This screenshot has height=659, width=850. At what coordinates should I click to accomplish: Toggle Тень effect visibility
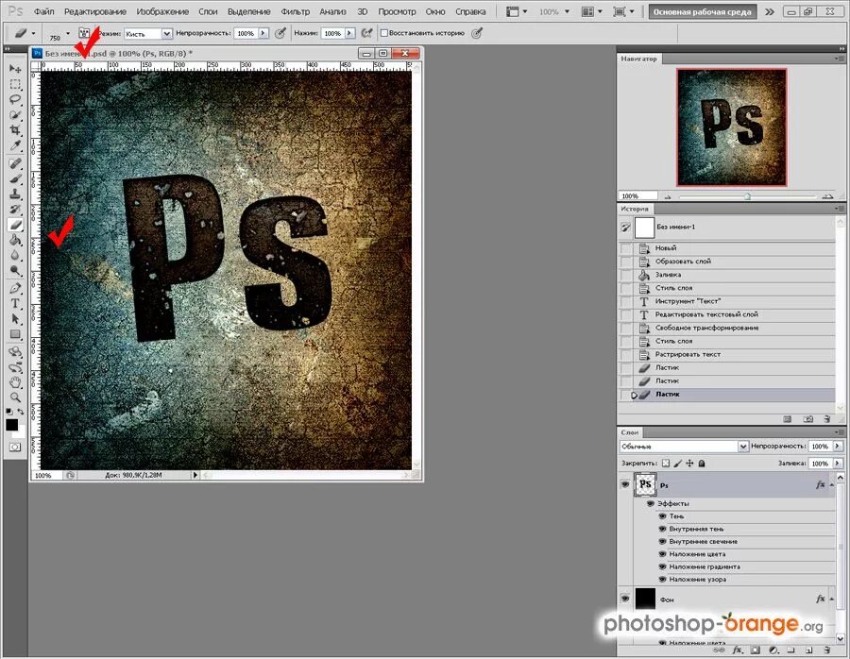point(662,515)
